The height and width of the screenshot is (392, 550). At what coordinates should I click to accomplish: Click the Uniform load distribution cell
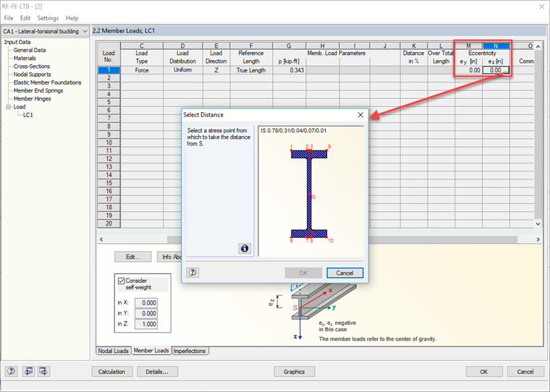click(183, 70)
